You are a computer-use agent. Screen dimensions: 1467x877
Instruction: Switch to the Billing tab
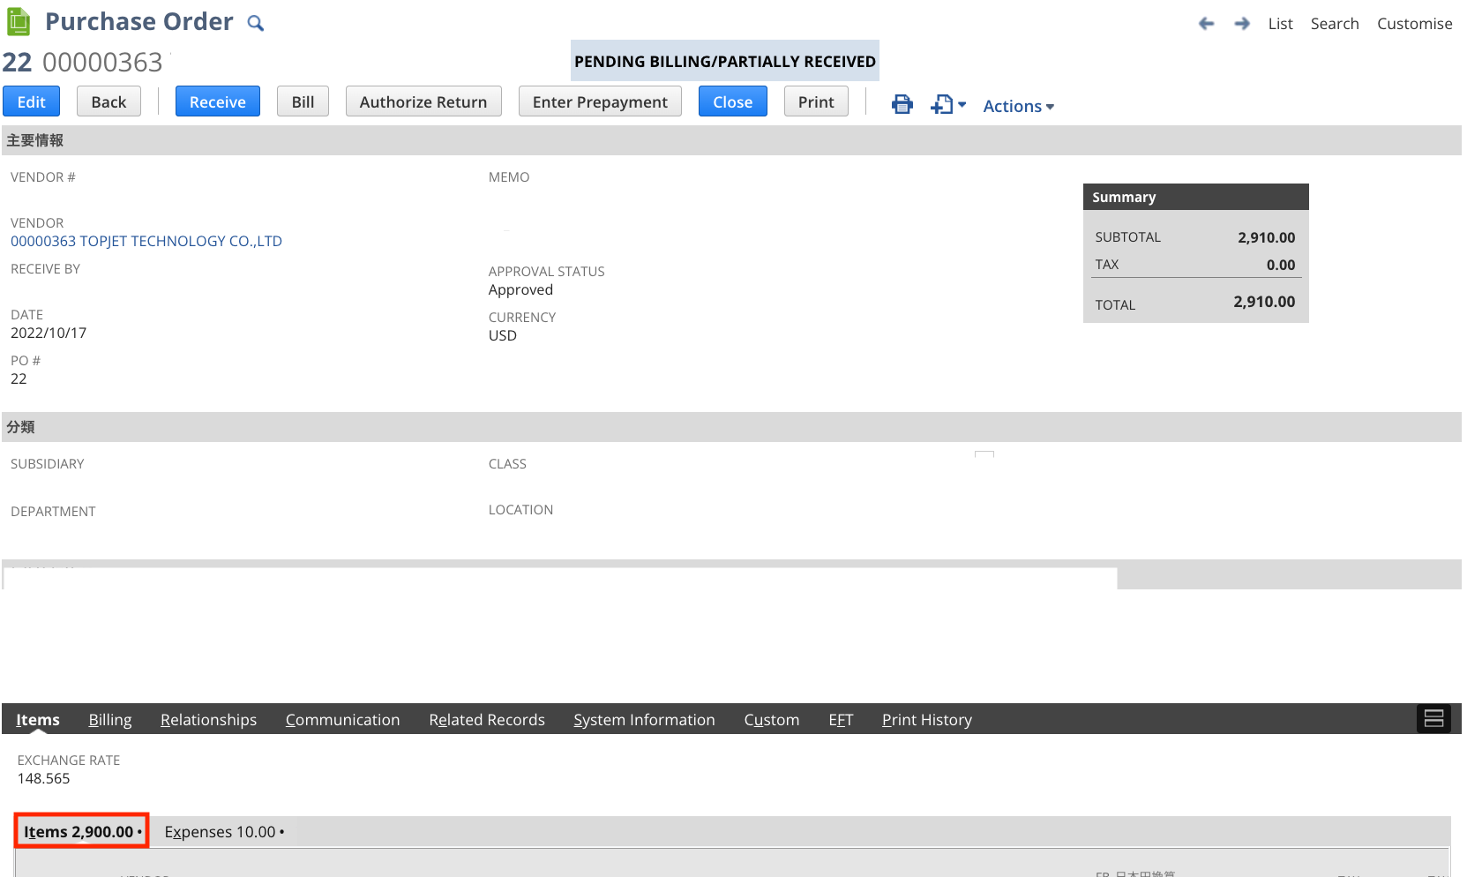(109, 719)
